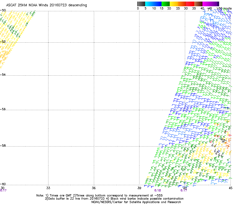Click the magenta-purple 40-50 knots legend segment
Screen dimensions: 233x204
211,4
